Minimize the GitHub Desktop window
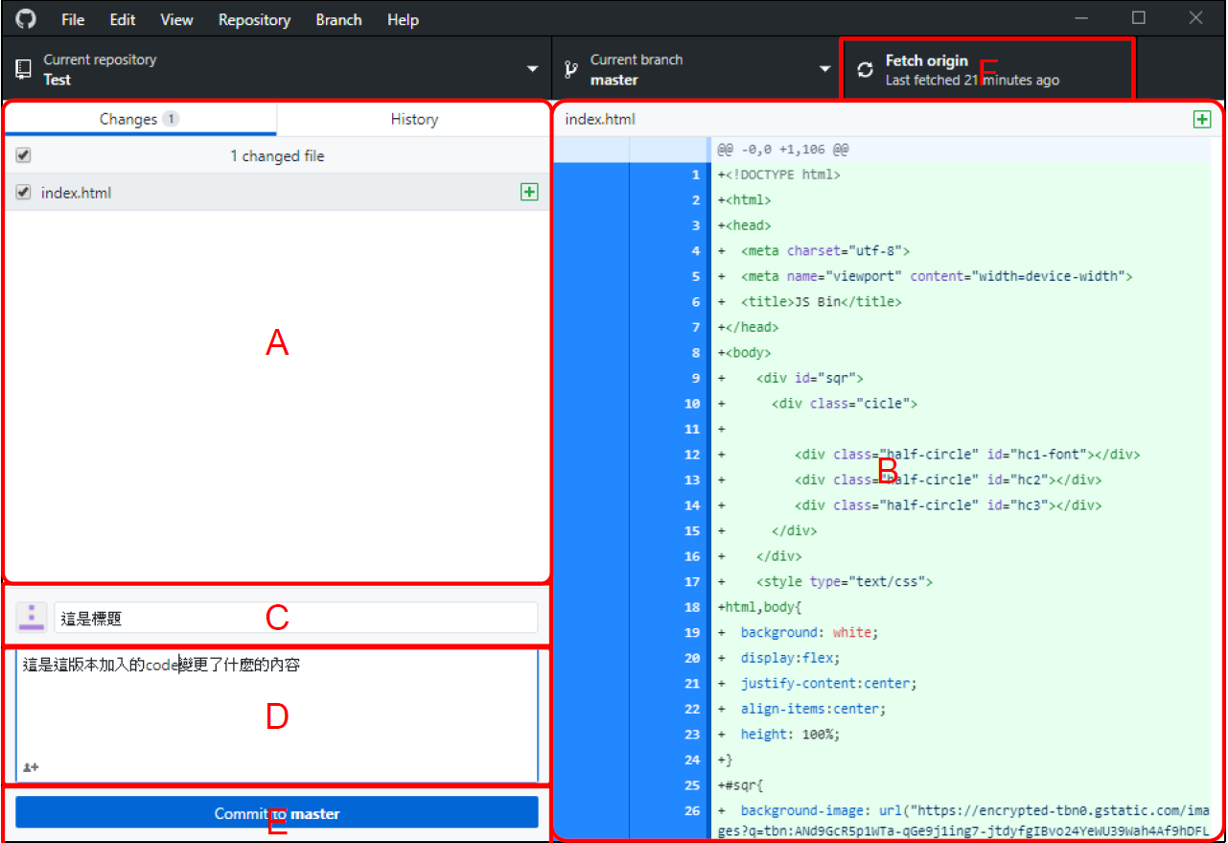1228x843 pixels. coord(1082,18)
